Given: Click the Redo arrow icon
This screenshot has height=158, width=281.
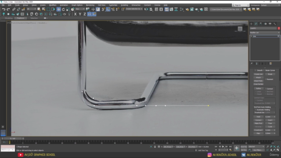Looking at the screenshot, I should (x=8, y=9).
